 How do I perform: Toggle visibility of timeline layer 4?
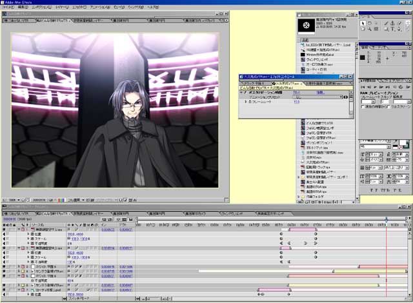[4, 271]
